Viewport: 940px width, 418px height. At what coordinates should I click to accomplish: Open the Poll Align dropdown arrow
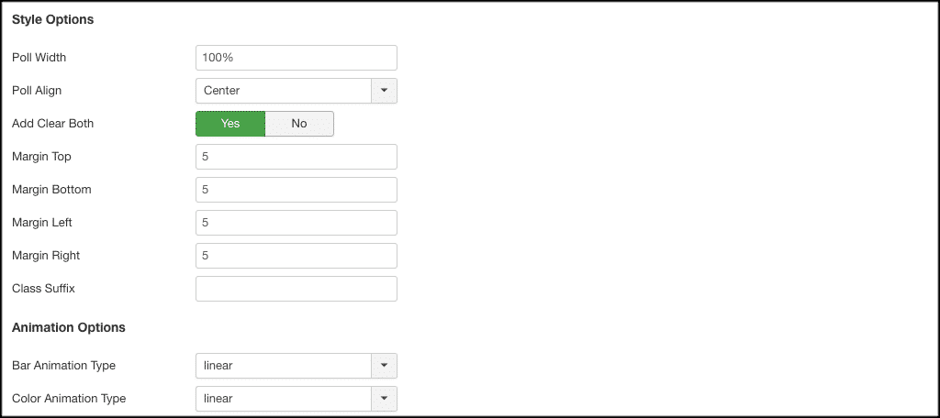[x=384, y=91]
